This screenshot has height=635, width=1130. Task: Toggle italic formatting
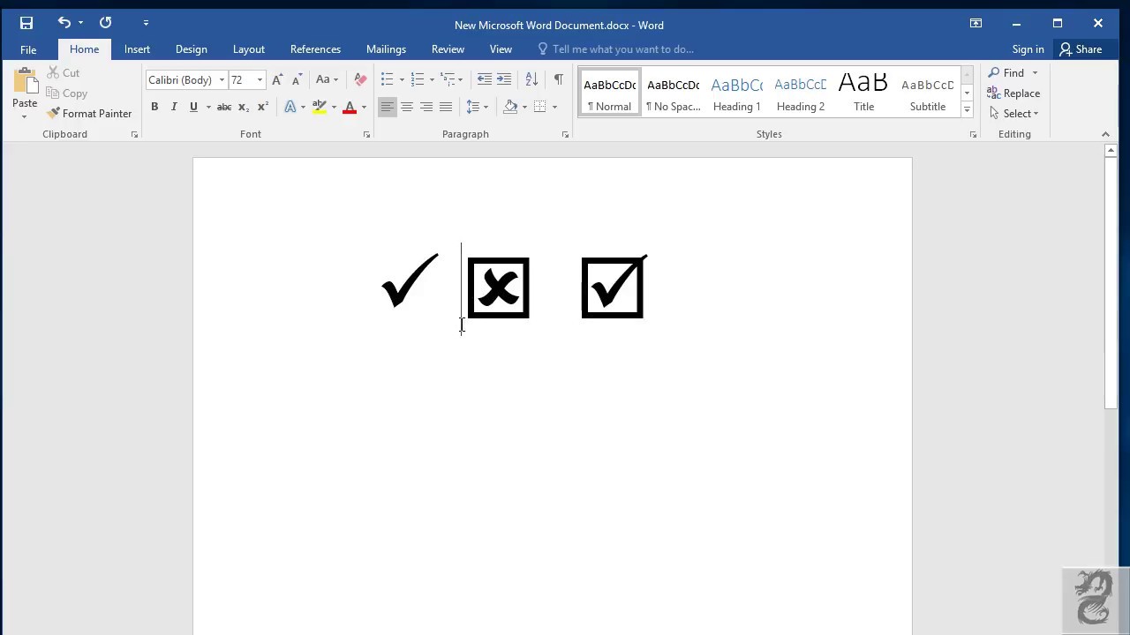click(x=174, y=107)
